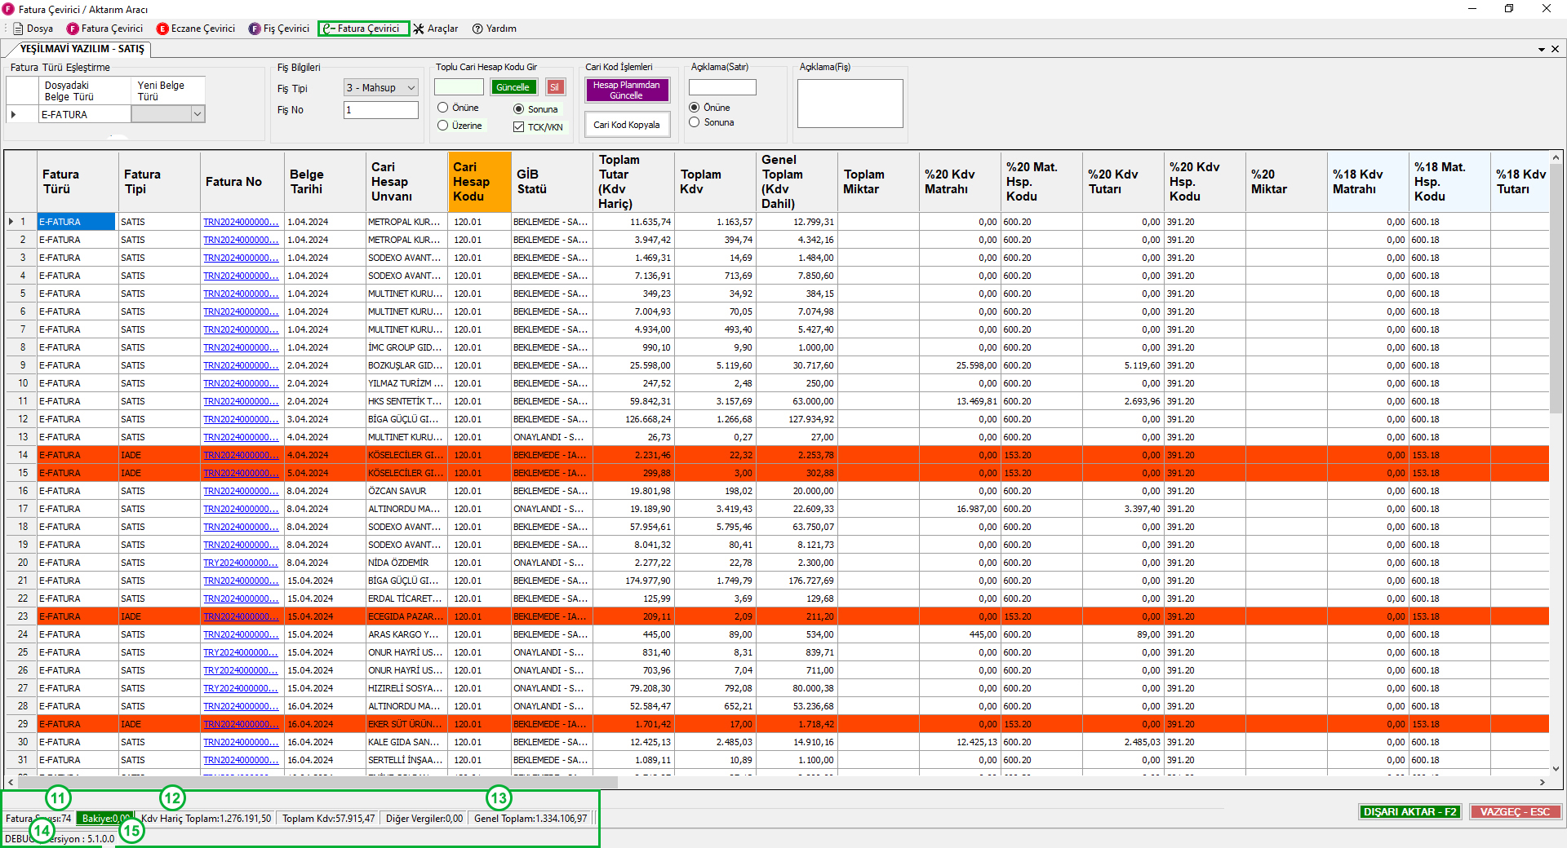
Task: Click the Fatura No column header
Action: pos(242,182)
